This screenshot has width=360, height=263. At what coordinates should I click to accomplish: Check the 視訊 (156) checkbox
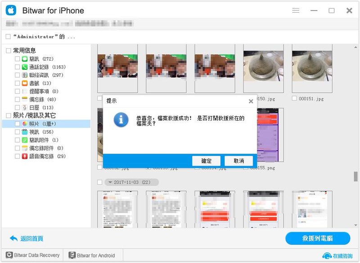(17, 132)
